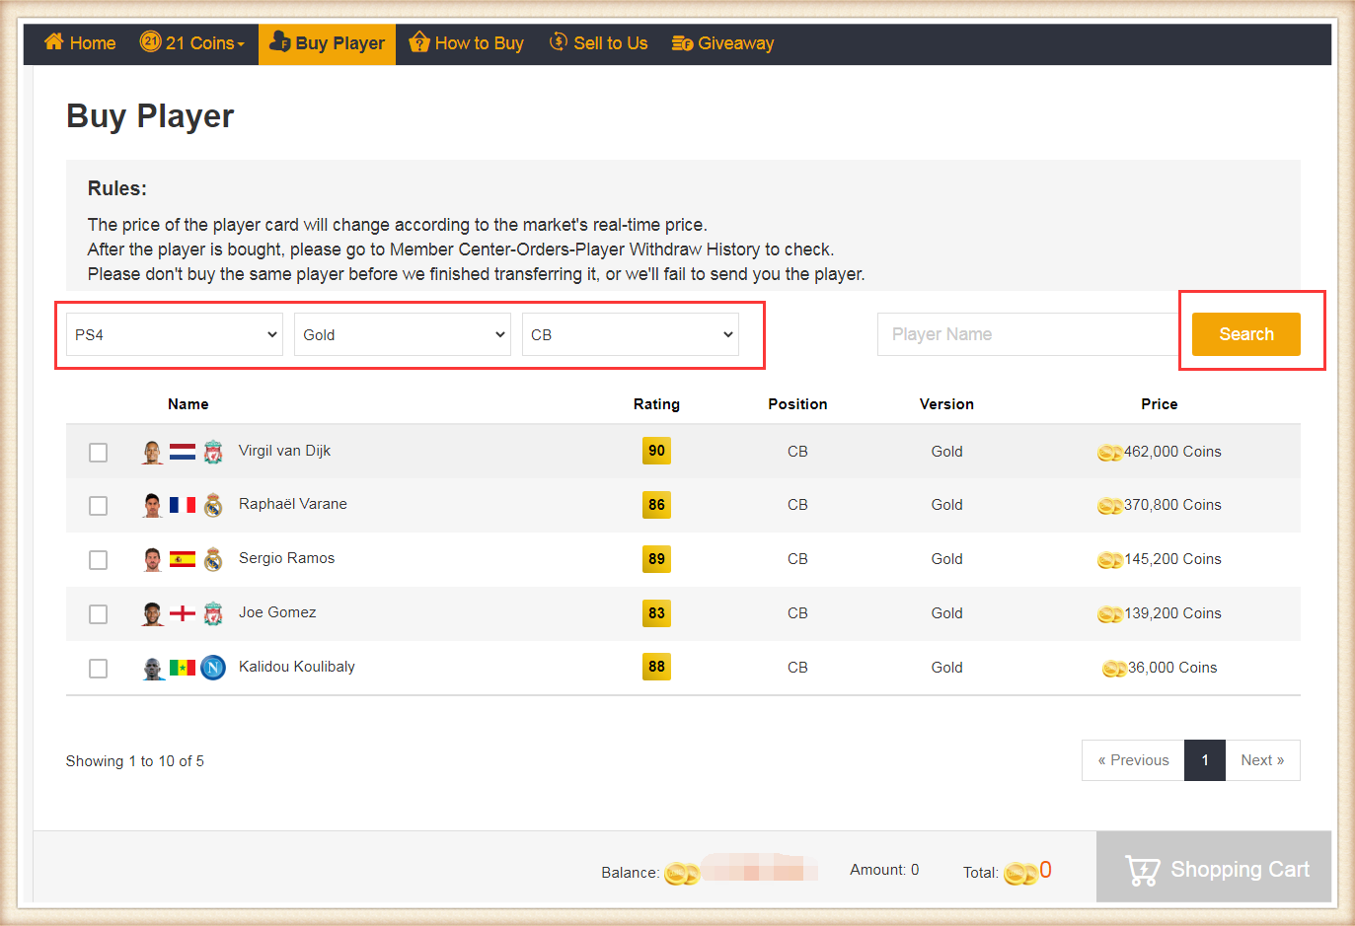
Task: Enable the Joe Gomez checkbox
Action: click(x=98, y=613)
